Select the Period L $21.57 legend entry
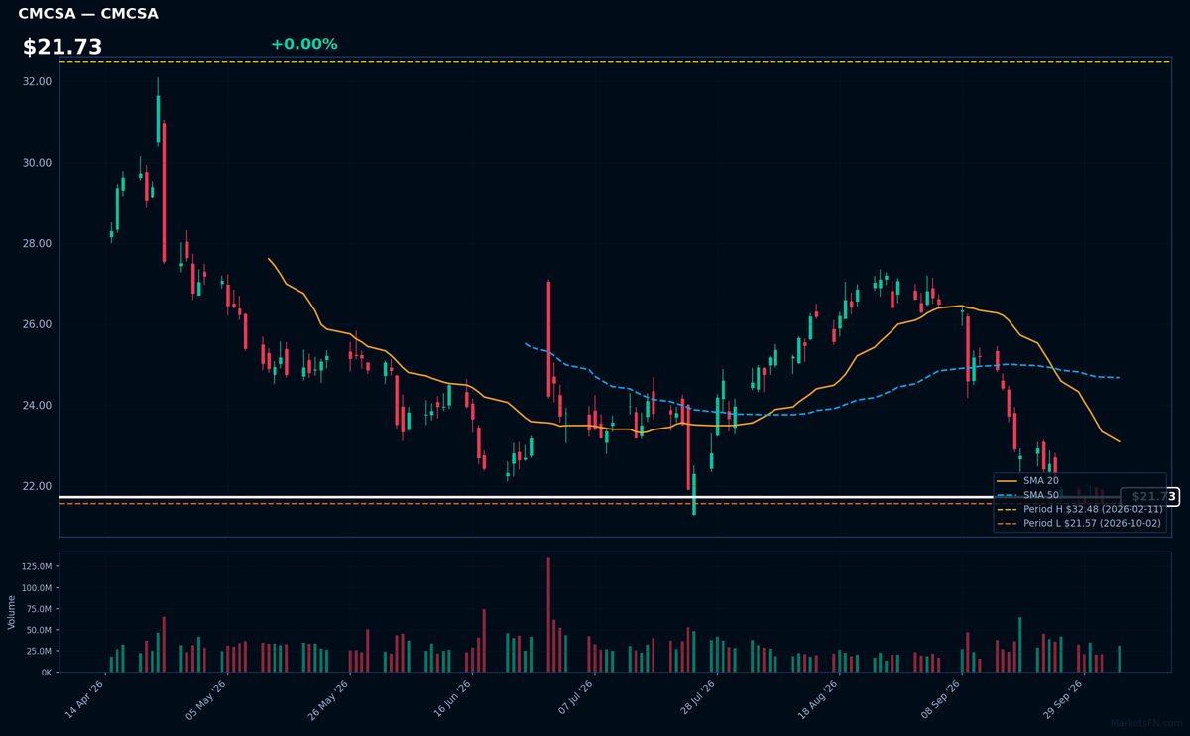 [1080, 522]
